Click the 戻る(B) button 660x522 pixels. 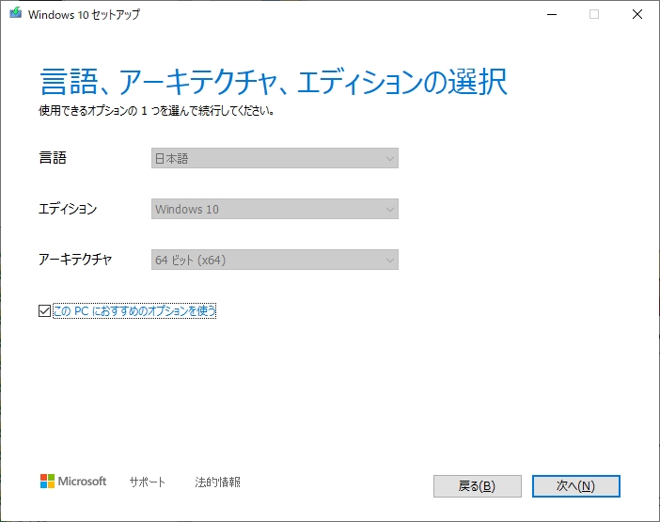click(478, 486)
